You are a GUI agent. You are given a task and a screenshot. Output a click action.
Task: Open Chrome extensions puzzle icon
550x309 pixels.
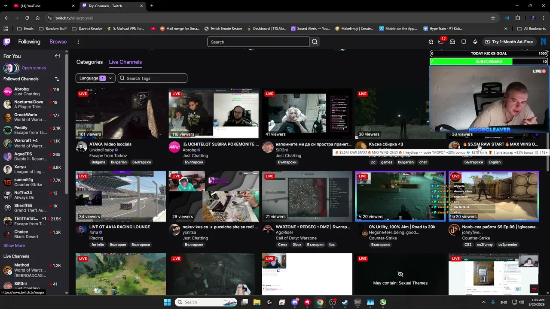click(x=518, y=18)
